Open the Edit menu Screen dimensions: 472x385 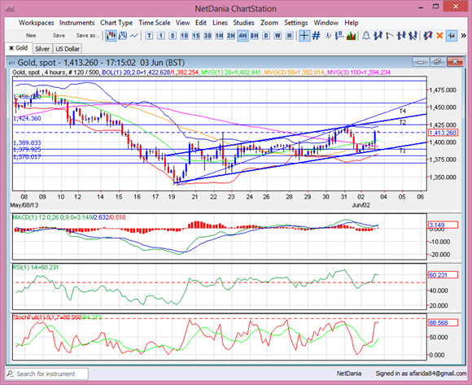[x=201, y=23]
